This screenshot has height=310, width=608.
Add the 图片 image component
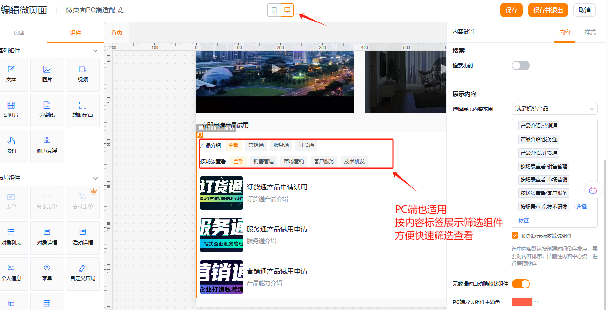(47, 74)
